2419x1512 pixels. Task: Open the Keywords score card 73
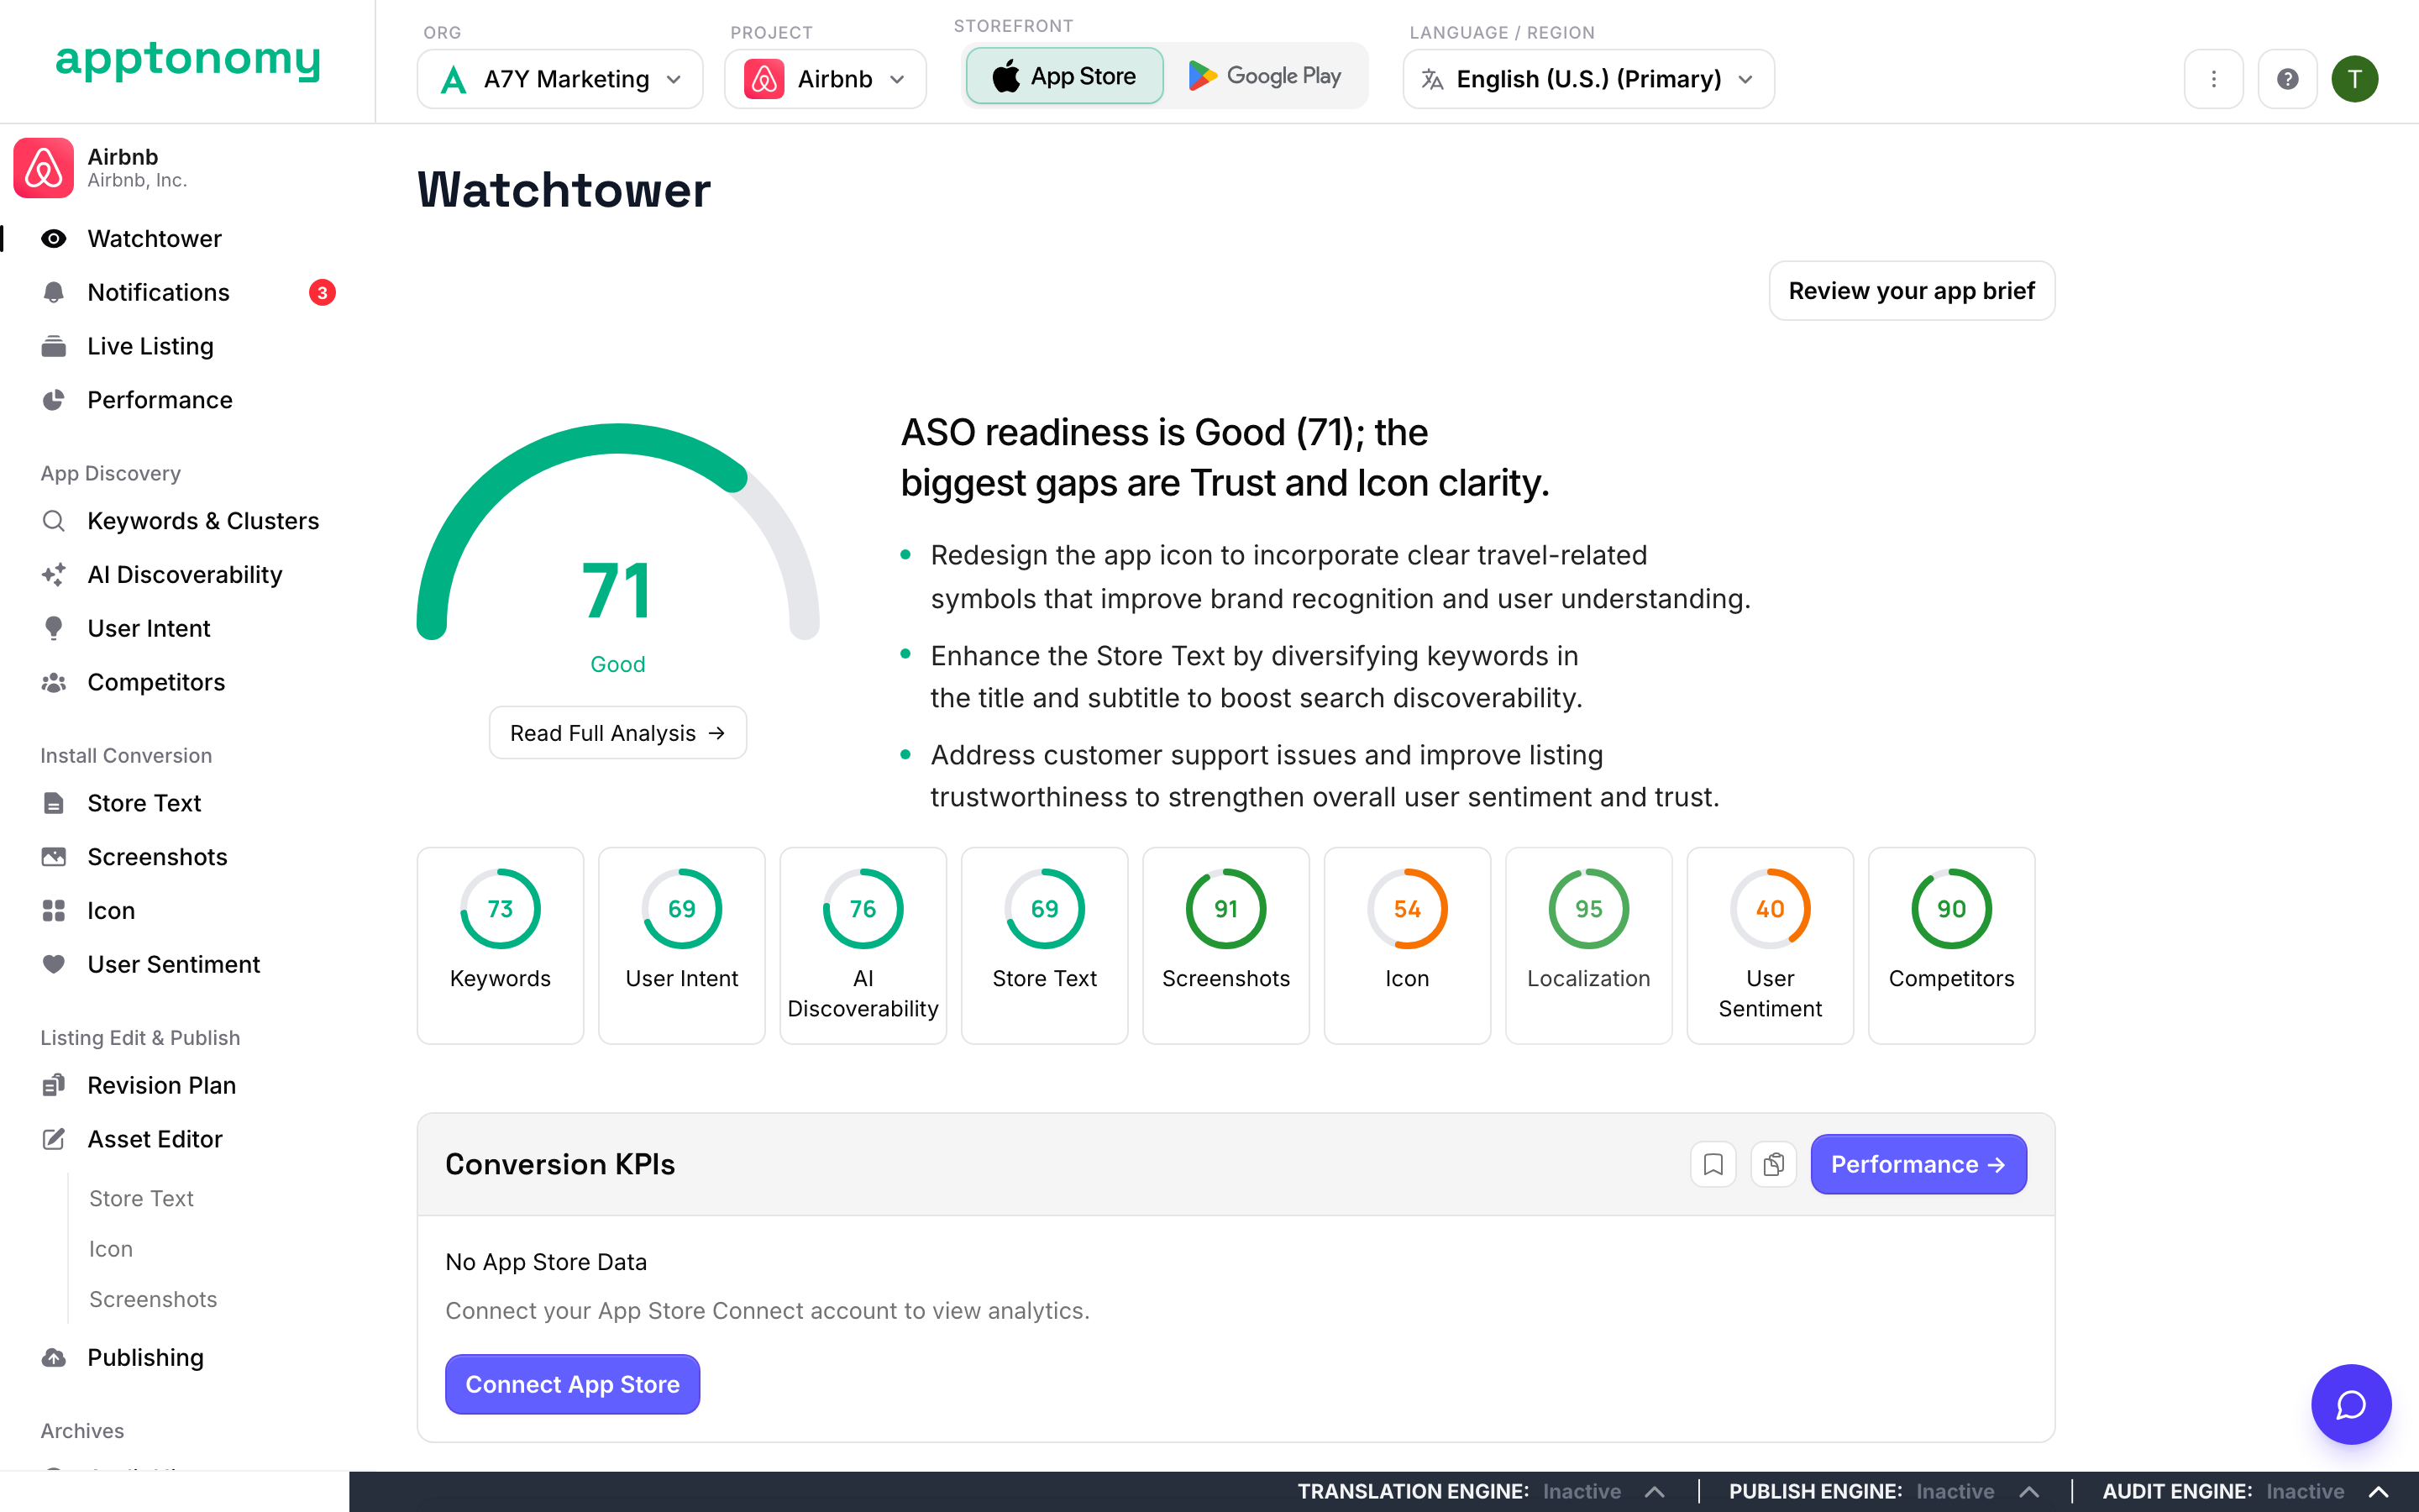501,945
